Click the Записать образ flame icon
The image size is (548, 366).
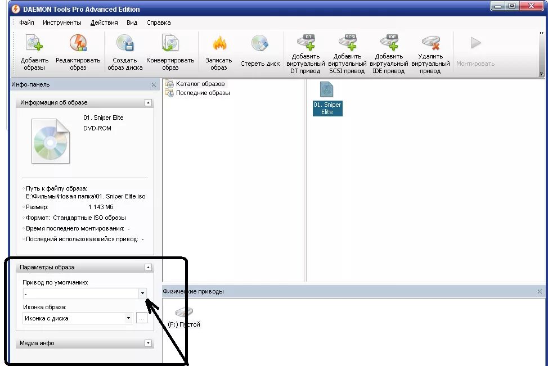(219, 43)
